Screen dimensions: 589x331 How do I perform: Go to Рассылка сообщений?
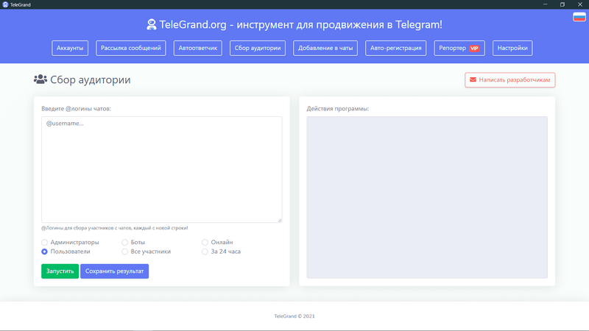(131, 48)
